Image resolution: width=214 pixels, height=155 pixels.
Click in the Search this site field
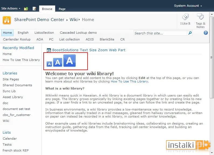click(x=160, y=33)
